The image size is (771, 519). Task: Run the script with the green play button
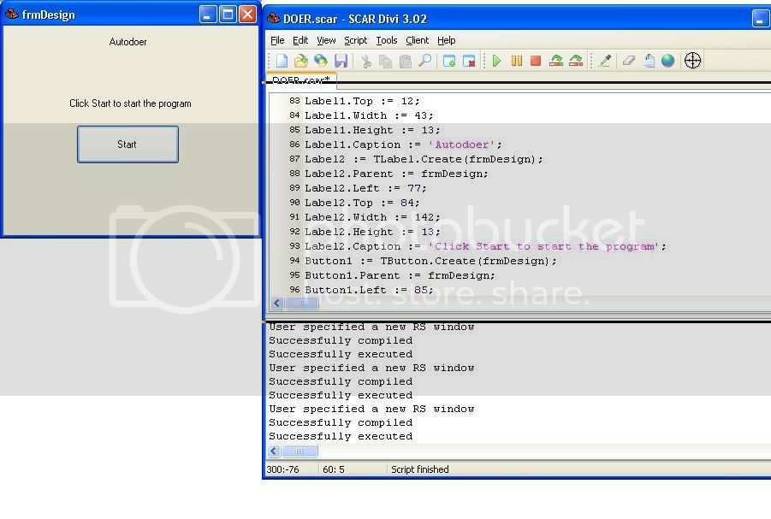point(496,61)
